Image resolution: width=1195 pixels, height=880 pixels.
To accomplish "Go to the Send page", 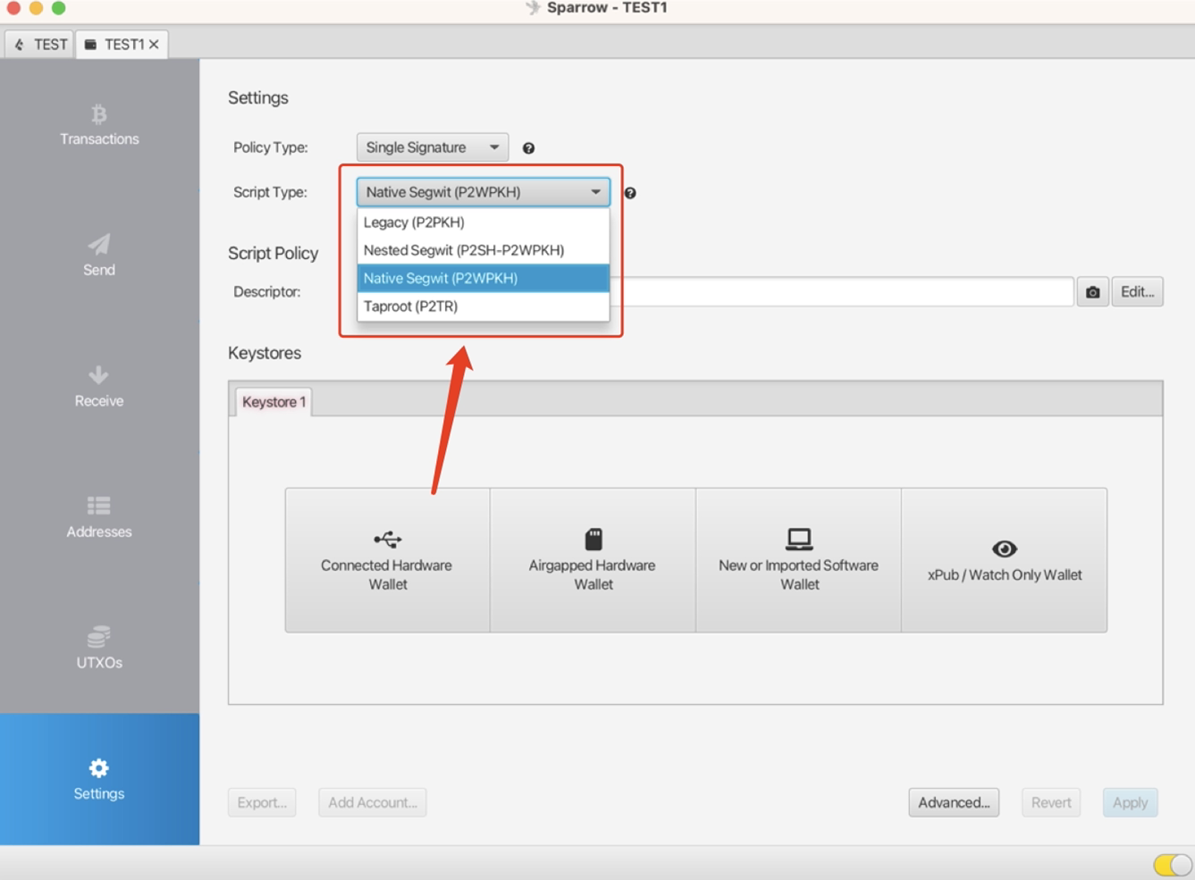I will point(99,256).
